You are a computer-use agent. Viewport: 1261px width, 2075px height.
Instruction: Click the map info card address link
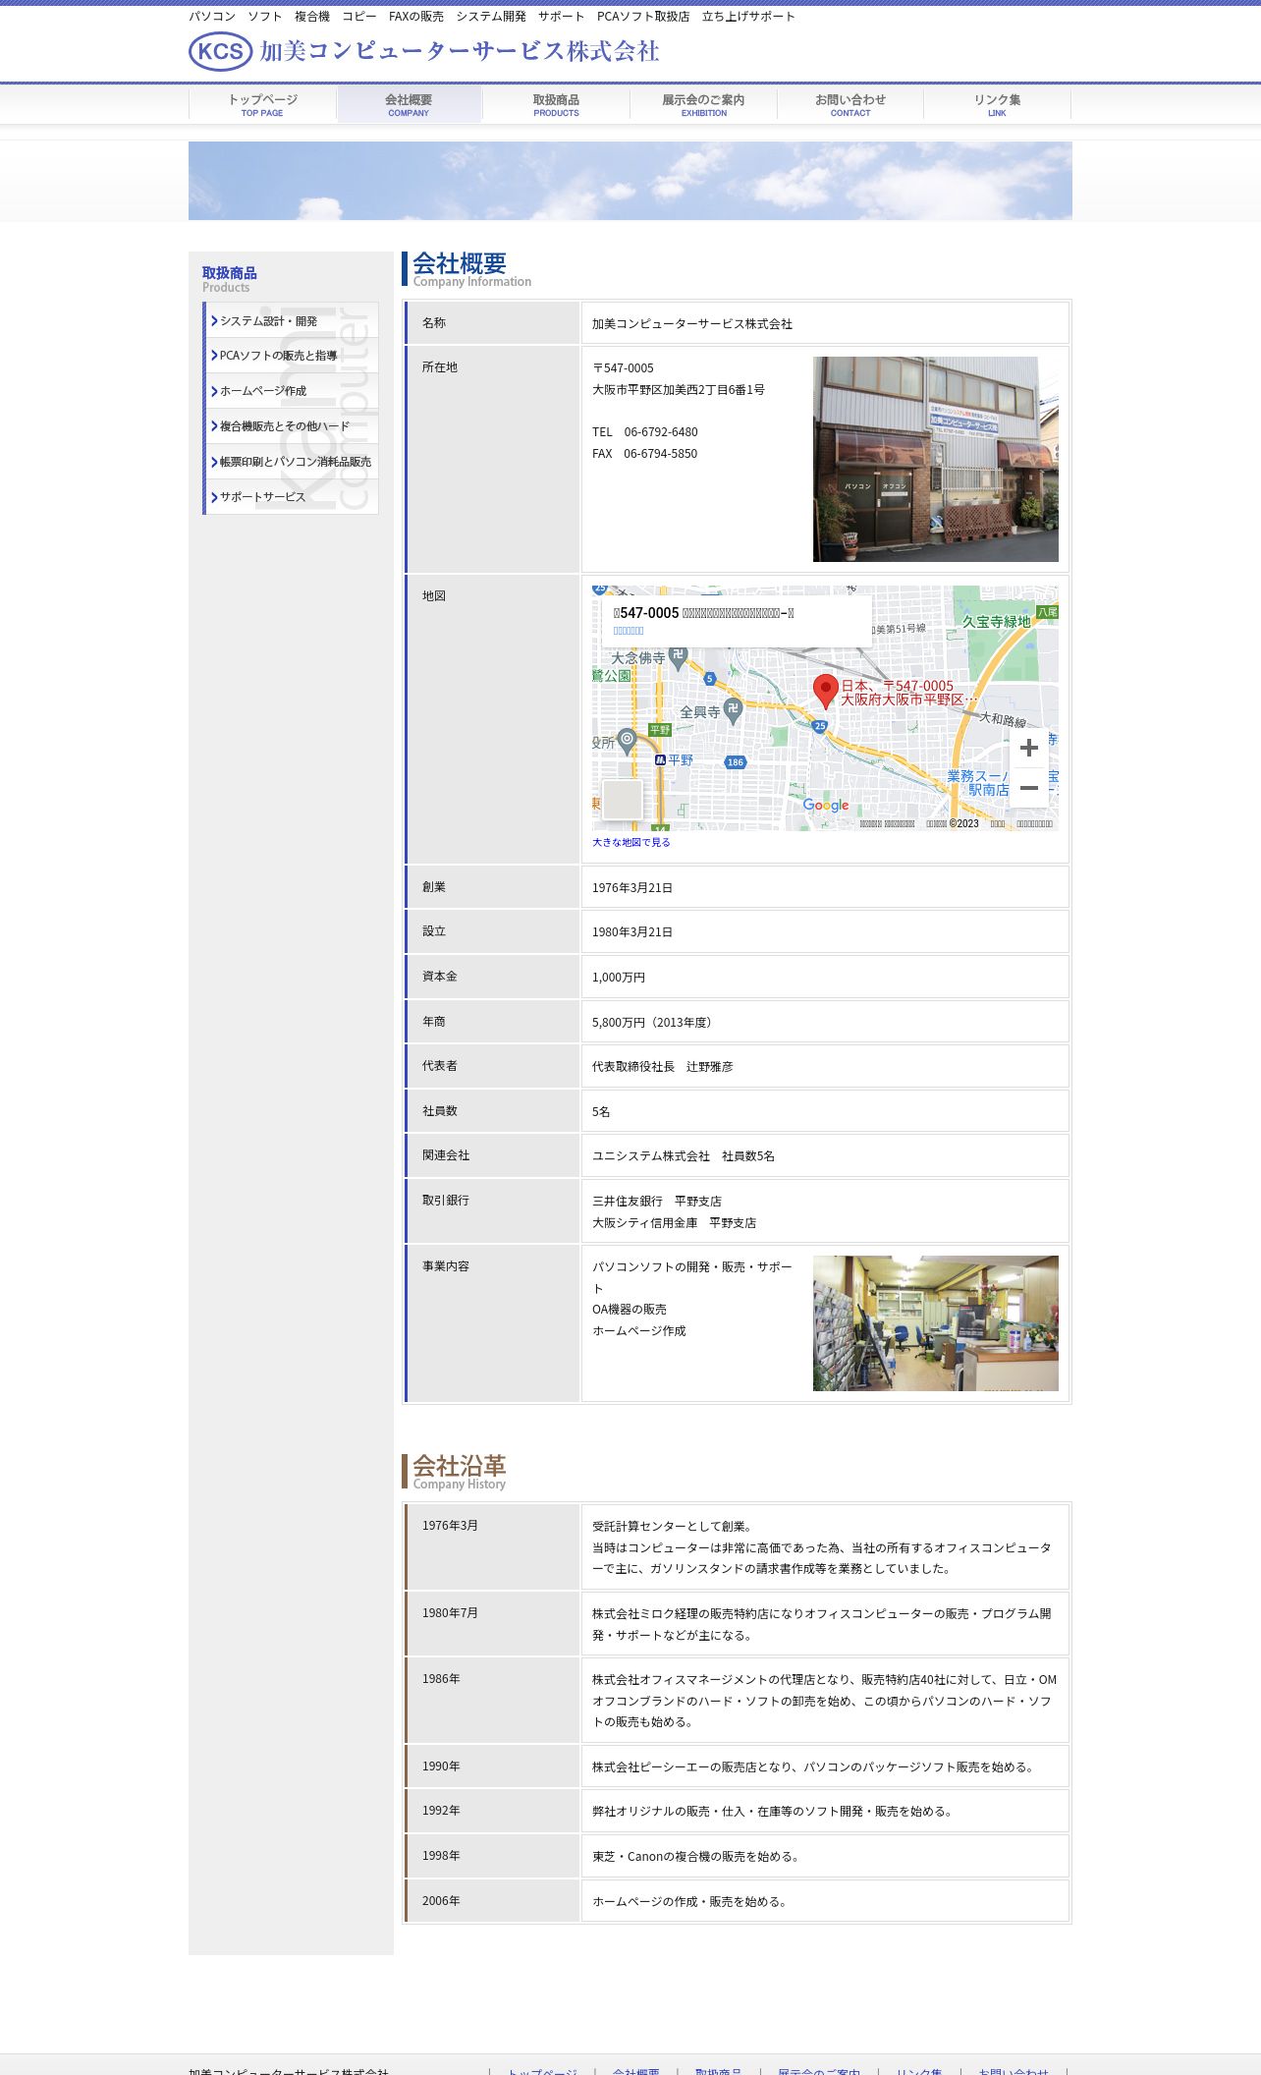pyautogui.click(x=629, y=631)
